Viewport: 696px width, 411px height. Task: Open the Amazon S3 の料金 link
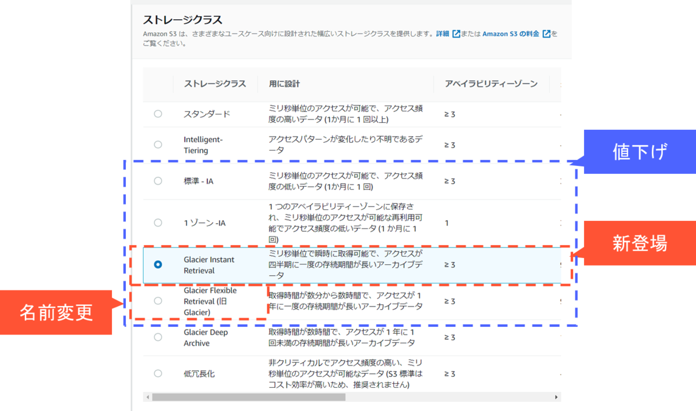pos(511,34)
